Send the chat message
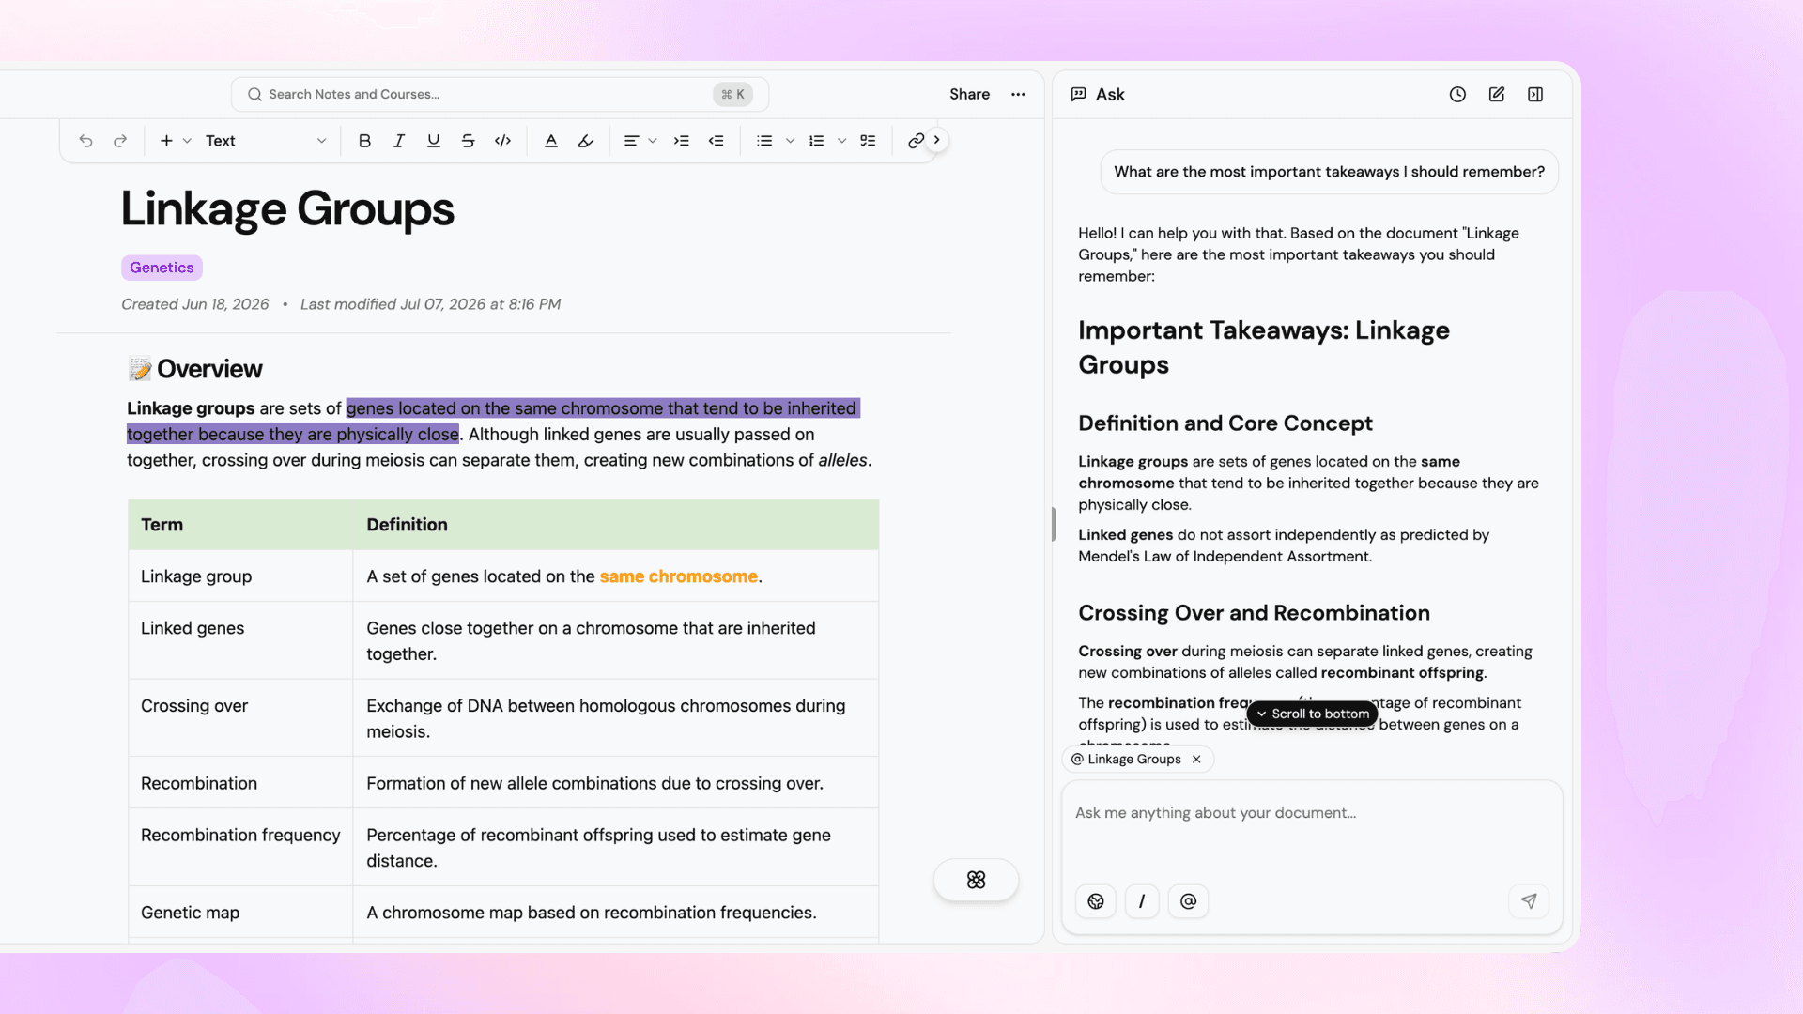1803x1014 pixels. pyautogui.click(x=1529, y=901)
